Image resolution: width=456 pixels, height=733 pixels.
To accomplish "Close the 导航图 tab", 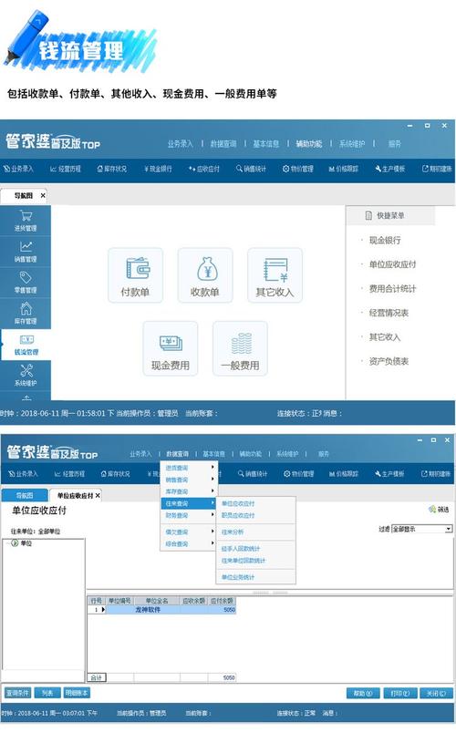I will [x=43, y=195].
